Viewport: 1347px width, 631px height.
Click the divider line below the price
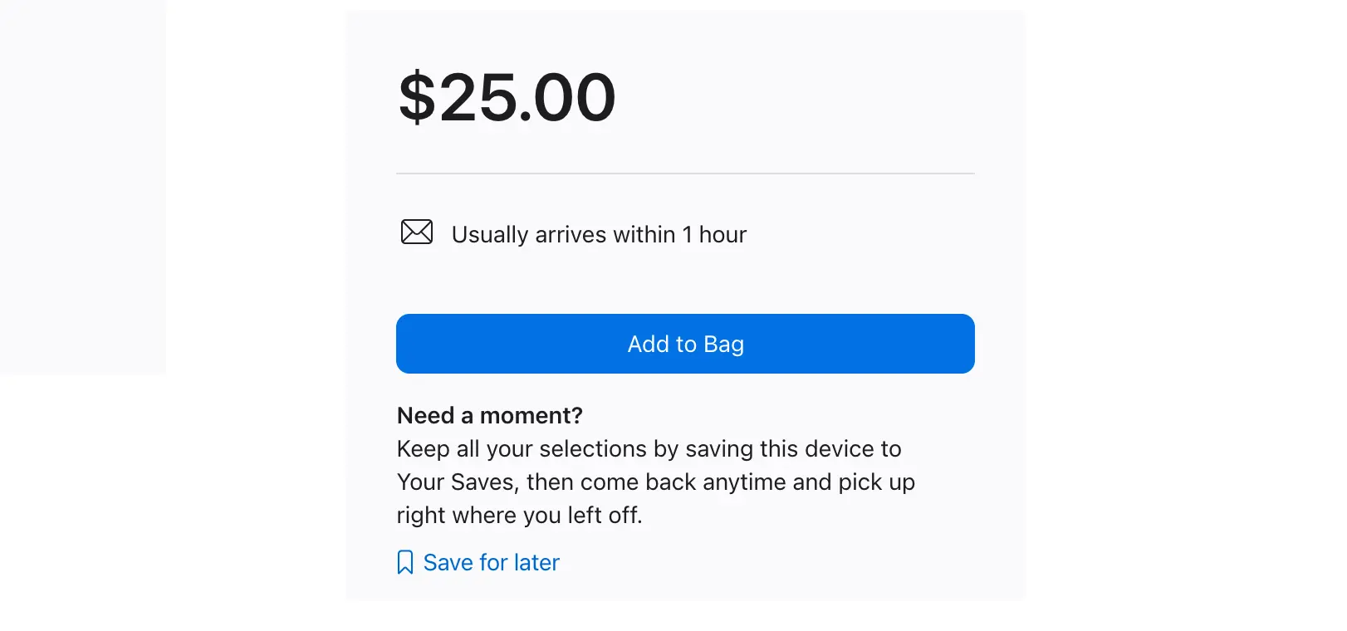(685, 174)
